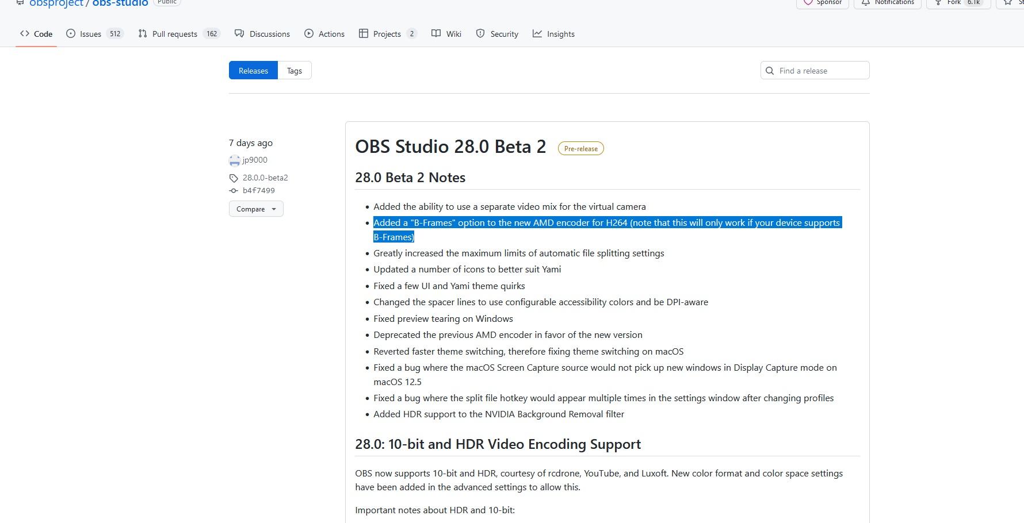
Task: Open jp9000 author profile link
Action: pyautogui.click(x=255, y=160)
